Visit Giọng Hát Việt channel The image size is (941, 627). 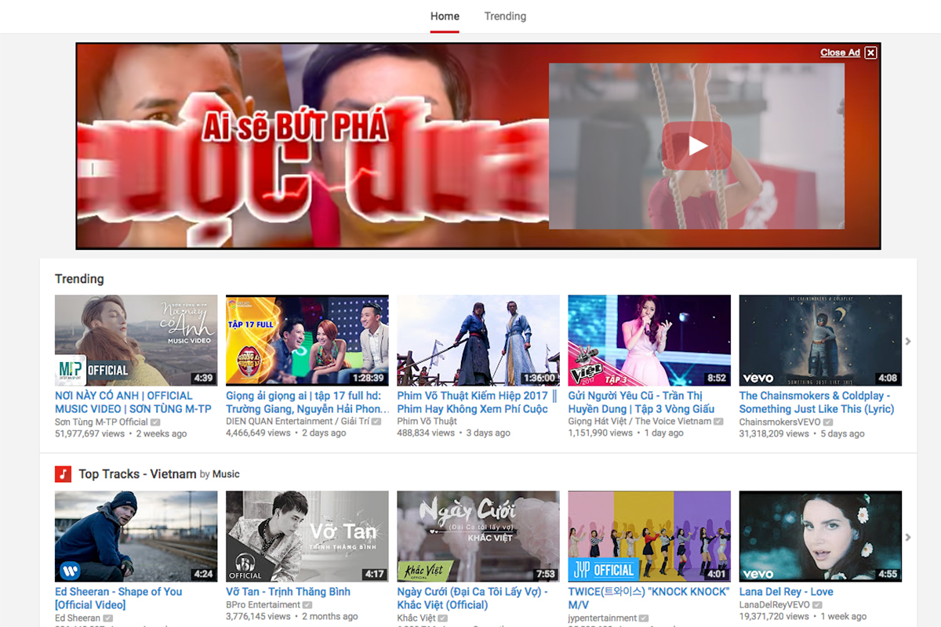638,422
